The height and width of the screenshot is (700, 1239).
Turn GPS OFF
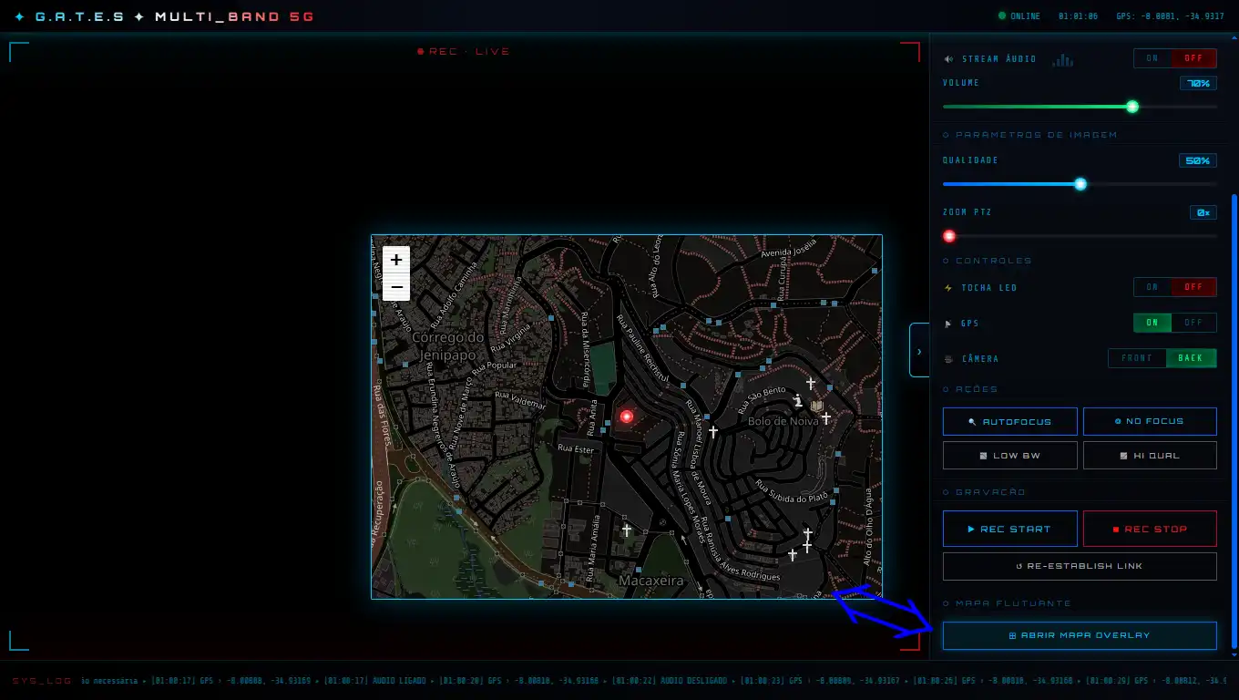pos(1193,323)
